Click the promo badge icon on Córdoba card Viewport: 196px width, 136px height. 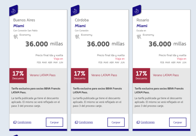point(75,11)
